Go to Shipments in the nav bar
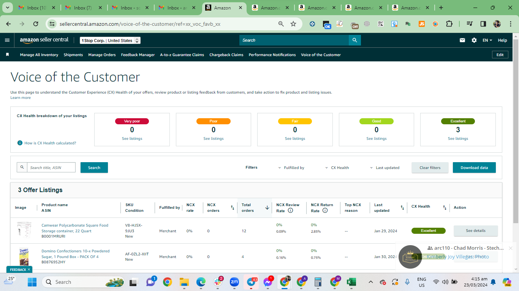This screenshot has width=519, height=291. click(x=73, y=55)
